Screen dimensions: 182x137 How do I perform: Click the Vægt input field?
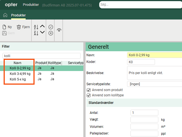click(x=144, y=120)
